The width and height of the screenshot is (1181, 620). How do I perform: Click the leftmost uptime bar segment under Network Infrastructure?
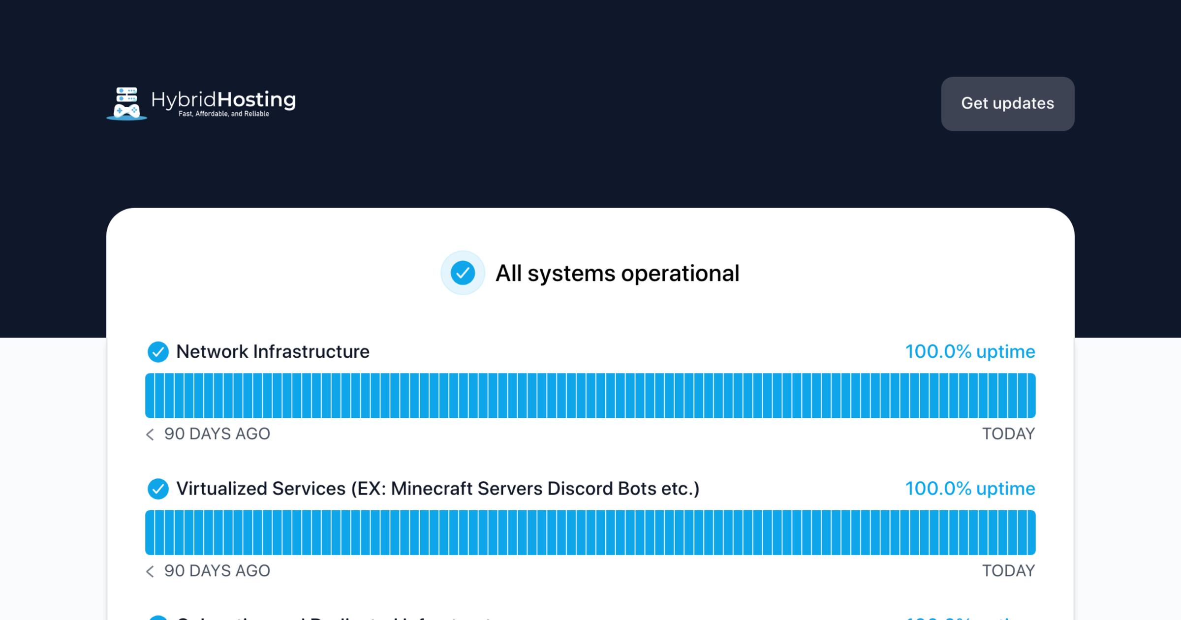point(149,395)
